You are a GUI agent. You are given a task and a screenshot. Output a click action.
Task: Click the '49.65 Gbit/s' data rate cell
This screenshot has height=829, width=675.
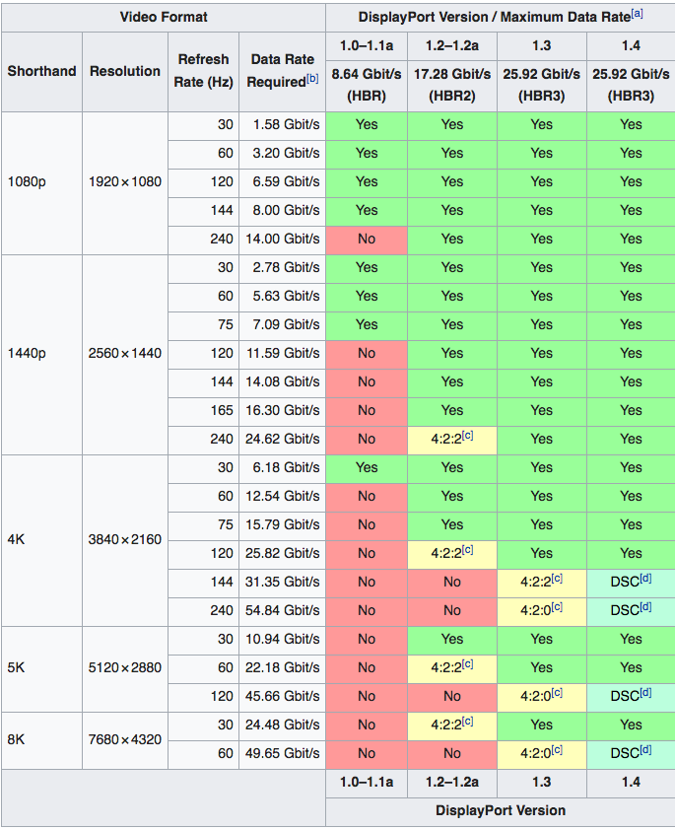(282, 754)
